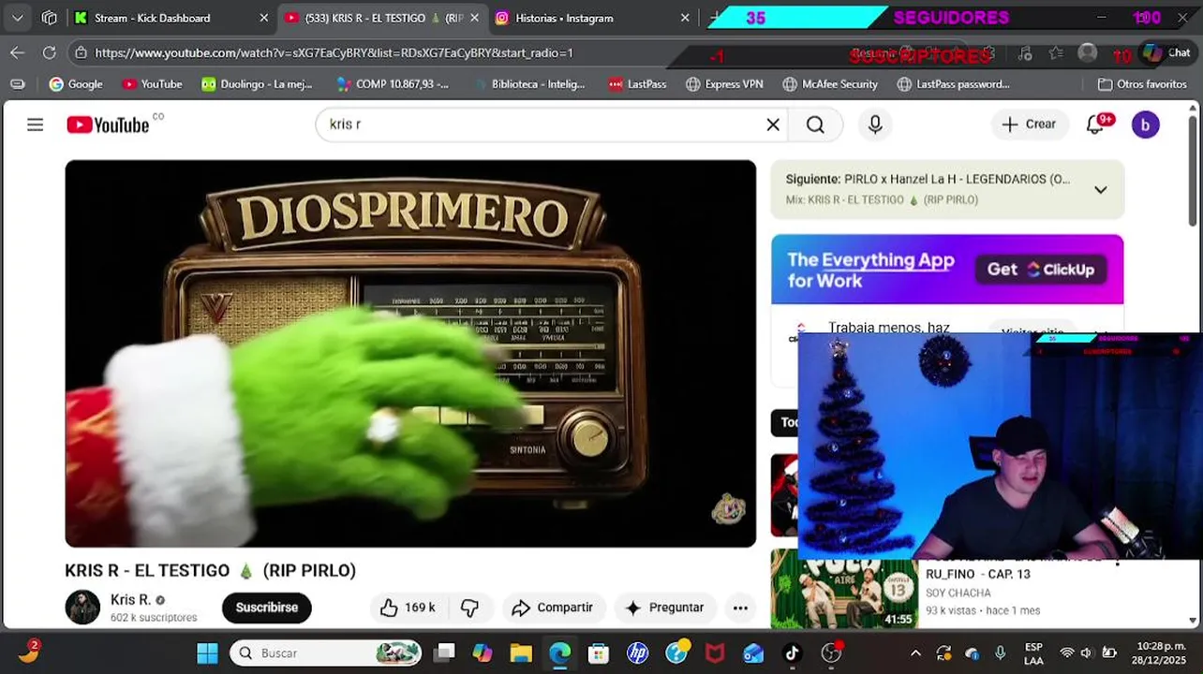
Task: Open the Copilot Chat button in Edge
Action: pyautogui.click(x=1165, y=53)
